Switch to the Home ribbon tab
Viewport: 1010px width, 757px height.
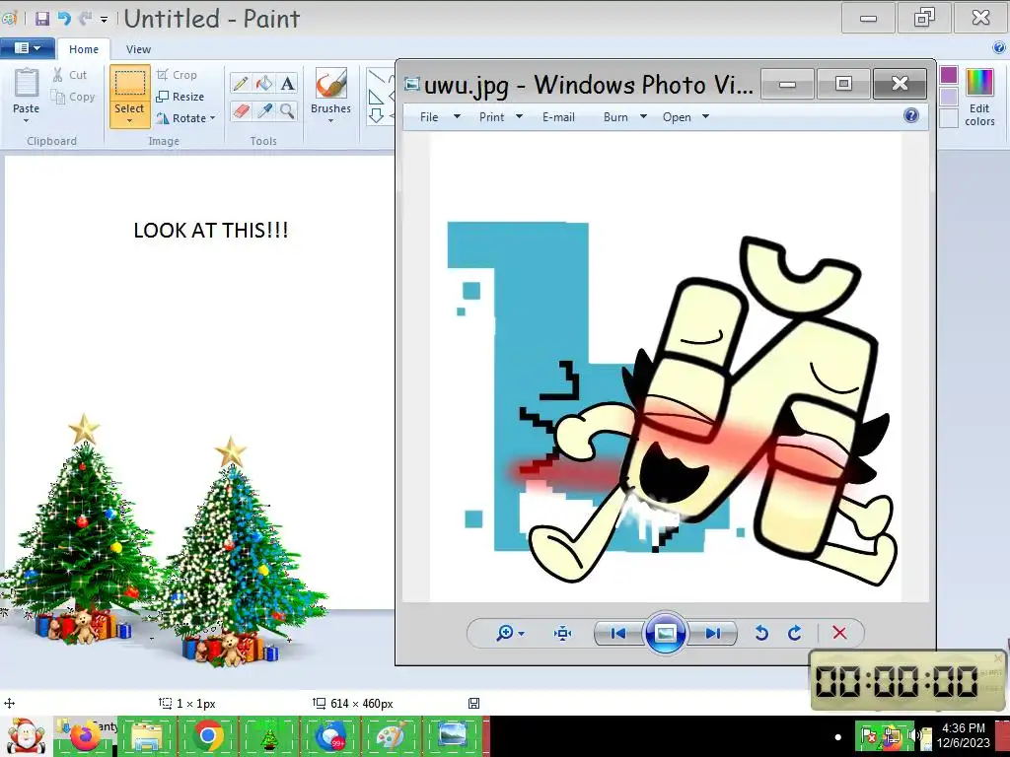84,49
